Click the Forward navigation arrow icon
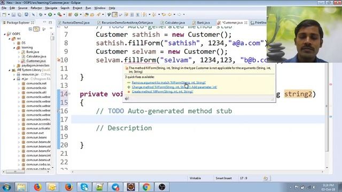The image size is (342, 192). pyautogui.click(x=179, y=14)
